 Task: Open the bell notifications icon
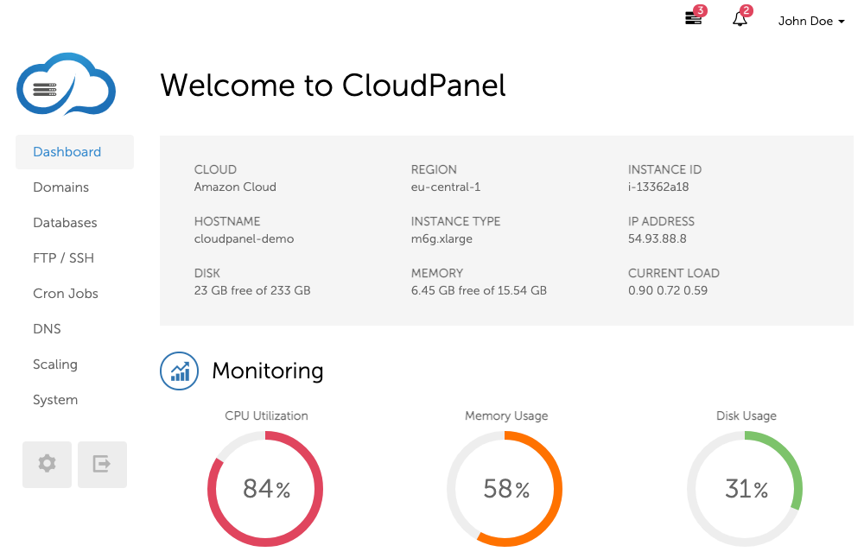pyautogui.click(x=740, y=19)
